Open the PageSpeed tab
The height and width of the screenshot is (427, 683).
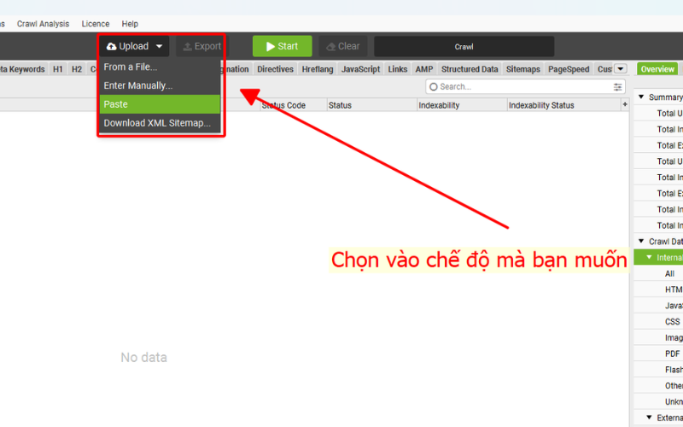[569, 69]
